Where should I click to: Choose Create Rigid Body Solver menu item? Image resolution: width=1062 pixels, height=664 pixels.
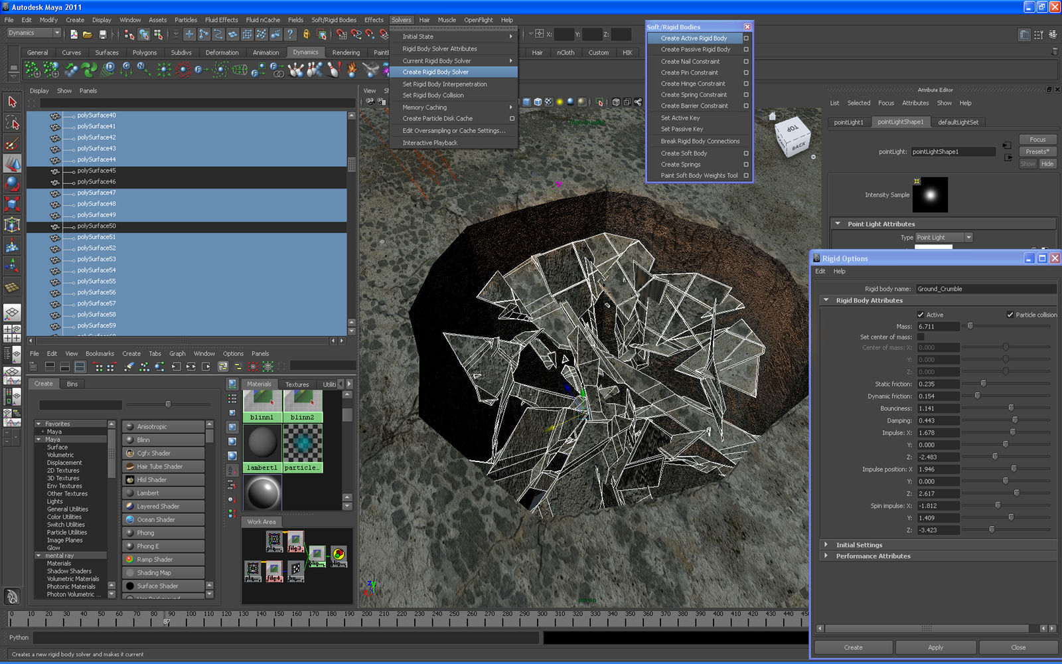[x=453, y=72]
